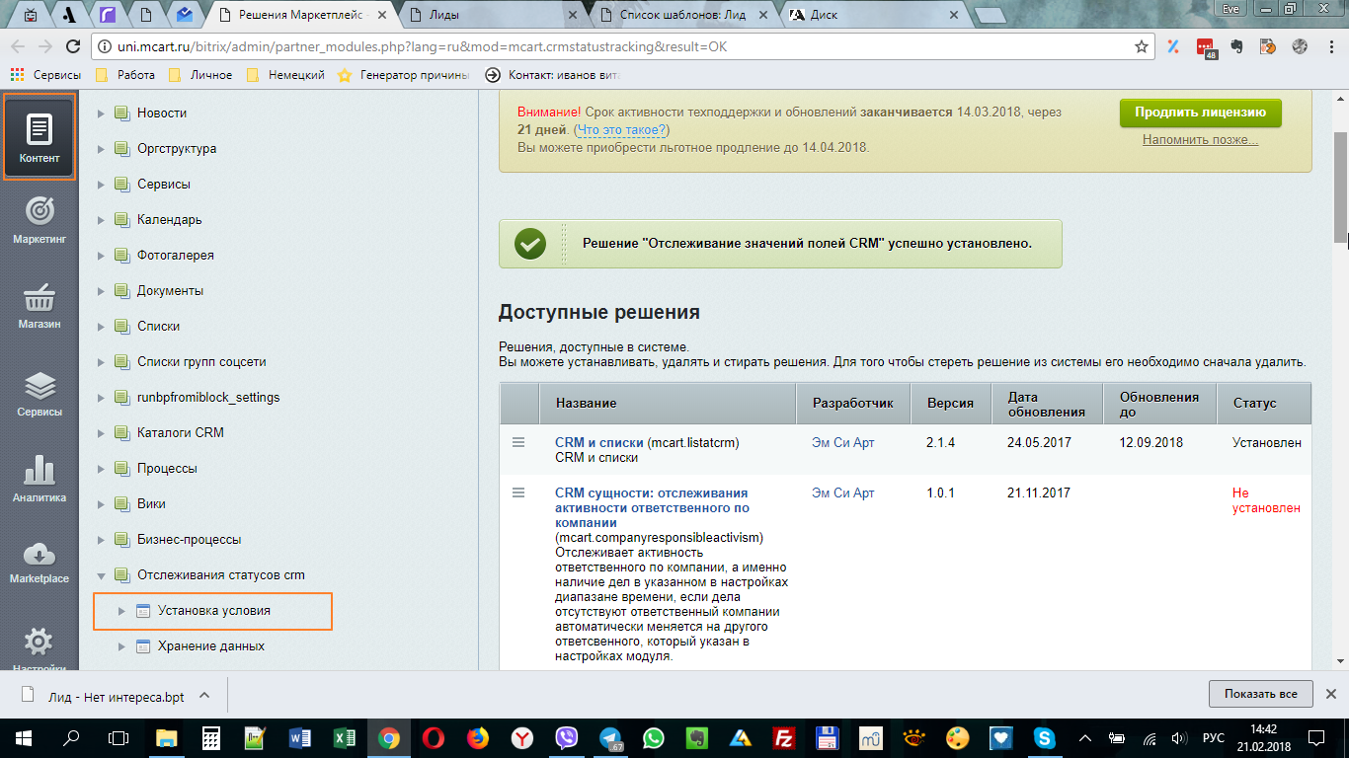Open Firefox from the taskbar
Viewport: 1349px width, 758px height.
point(478,737)
